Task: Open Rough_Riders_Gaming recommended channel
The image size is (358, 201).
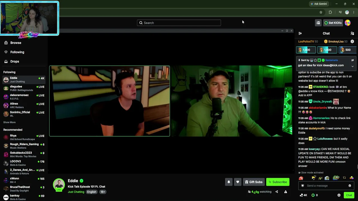Action: coord(24,146)
